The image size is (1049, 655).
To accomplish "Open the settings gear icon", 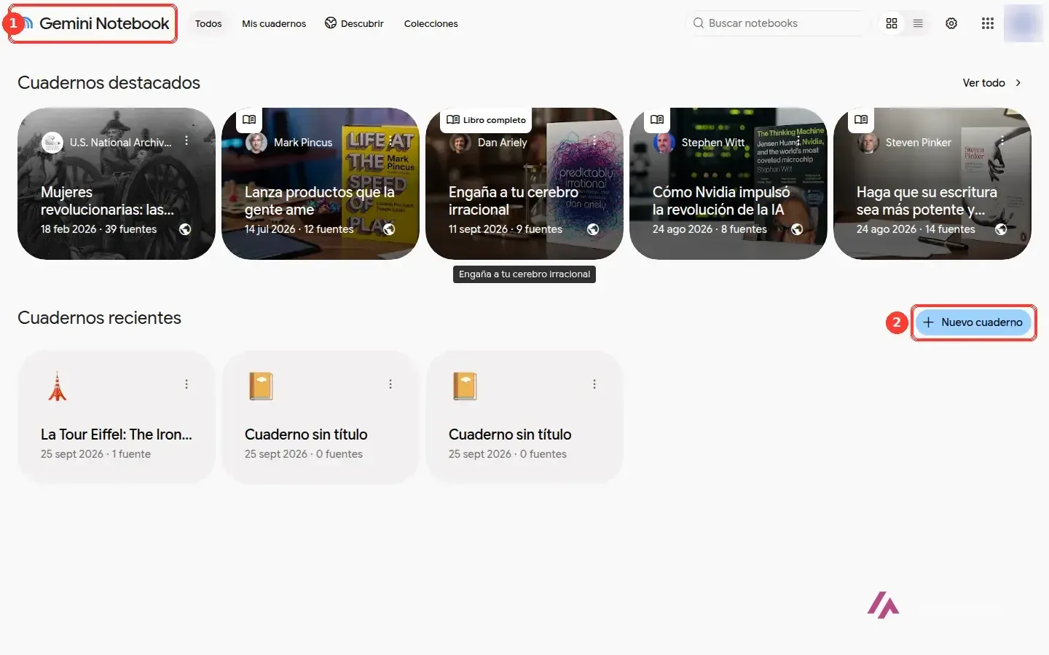I will coord(951,23).
